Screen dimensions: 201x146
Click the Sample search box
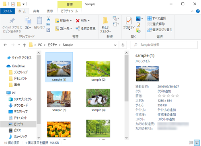(x=164, y=45)
